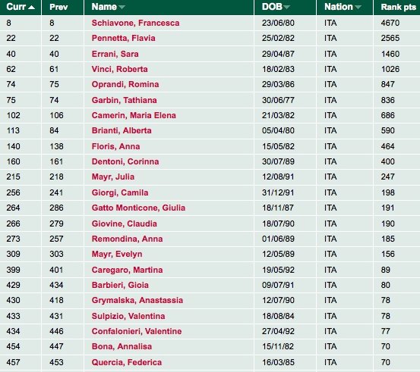Click the Nation column sort arrow

click(358, 8)
